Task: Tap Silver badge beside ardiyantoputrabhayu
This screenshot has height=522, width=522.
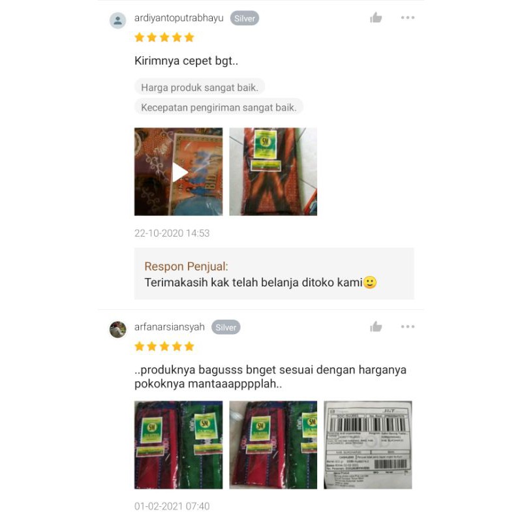Action: [244, 18]
